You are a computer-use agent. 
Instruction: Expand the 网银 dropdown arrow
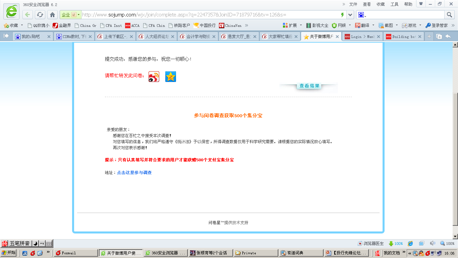point(350,25)
